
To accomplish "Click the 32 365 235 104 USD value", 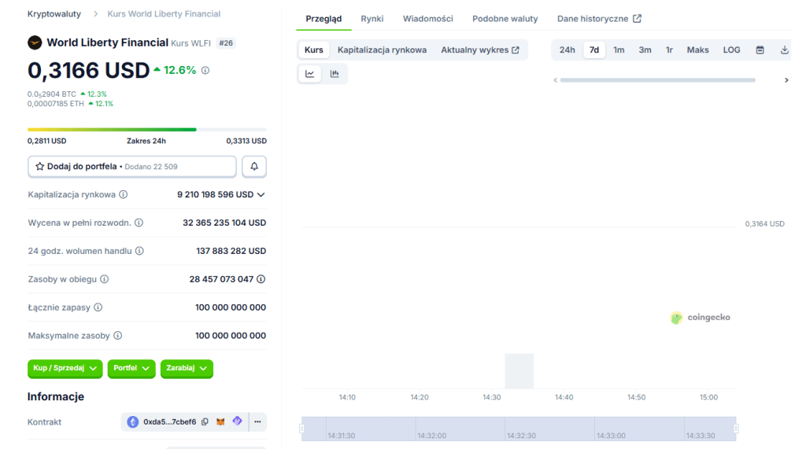I will [224, 223].
